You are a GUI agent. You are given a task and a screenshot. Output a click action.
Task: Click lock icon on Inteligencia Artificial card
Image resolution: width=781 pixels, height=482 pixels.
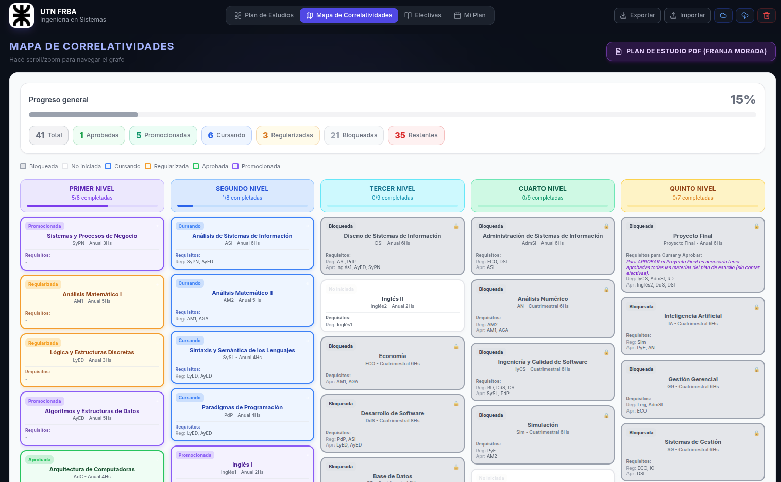(x=756, y=307)
